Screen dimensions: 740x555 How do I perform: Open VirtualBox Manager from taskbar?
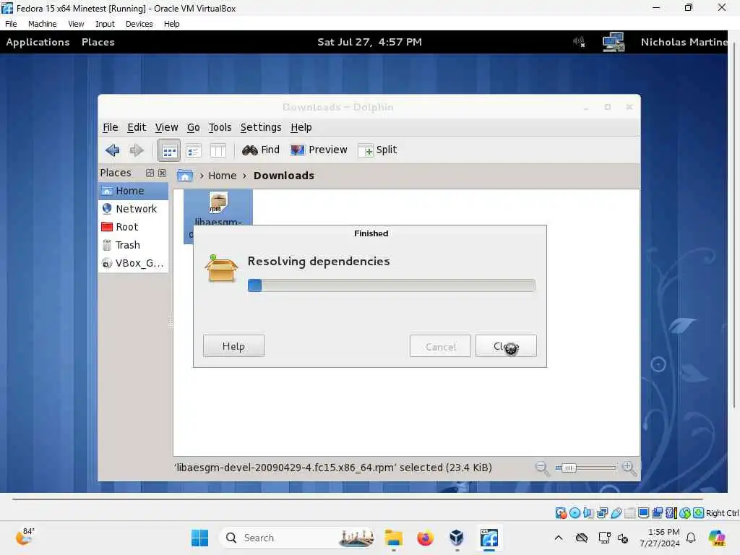click(x=457, y=538)
